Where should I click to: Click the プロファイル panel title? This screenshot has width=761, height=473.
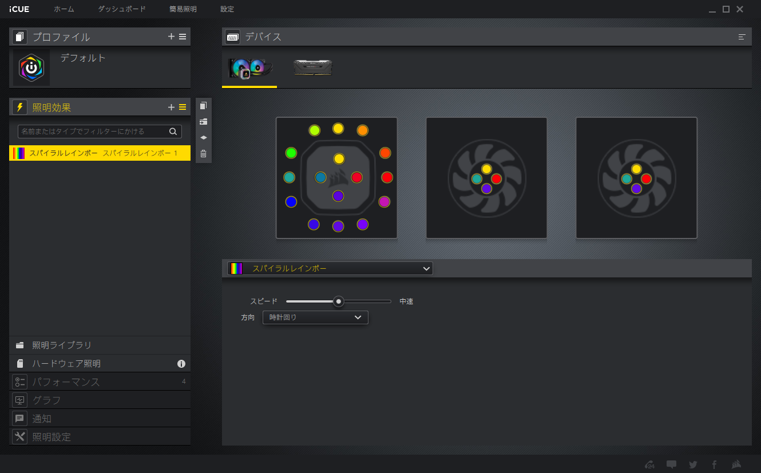(61, 37)
